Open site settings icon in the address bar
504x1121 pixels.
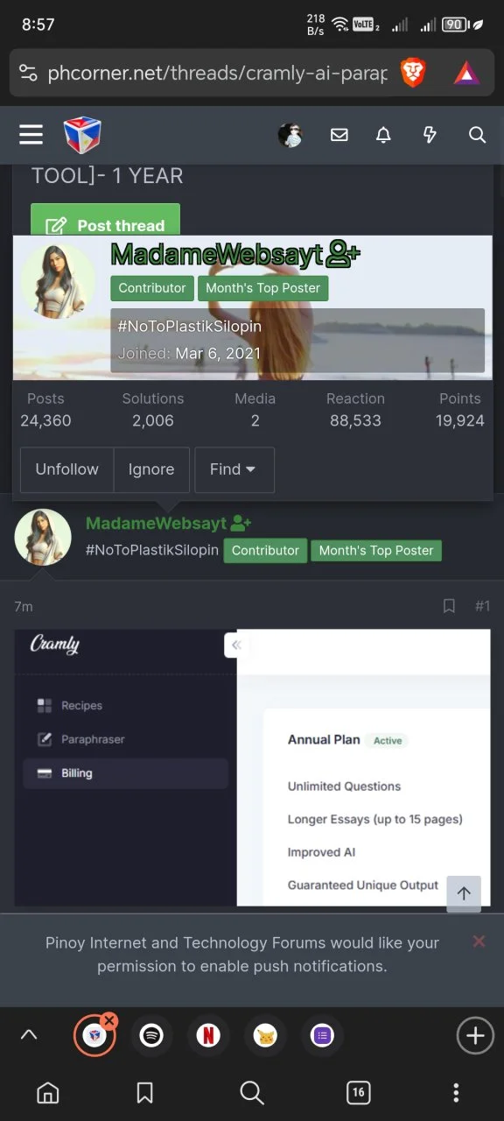(x=28, y=73)
